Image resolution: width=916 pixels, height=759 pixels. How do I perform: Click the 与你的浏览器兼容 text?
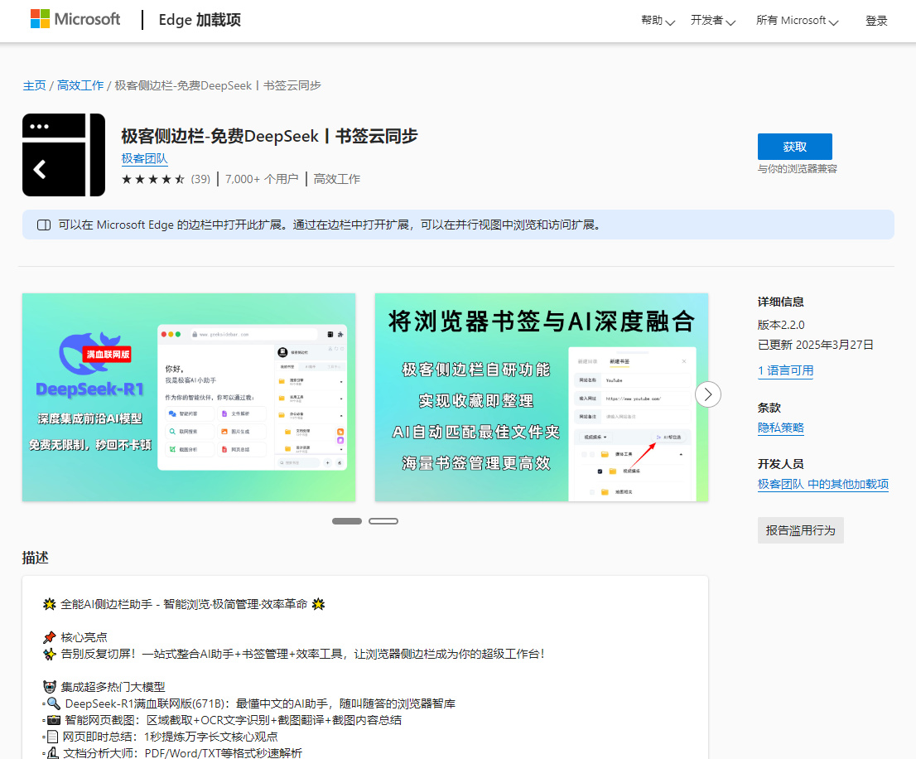click(x=797, y=169)
